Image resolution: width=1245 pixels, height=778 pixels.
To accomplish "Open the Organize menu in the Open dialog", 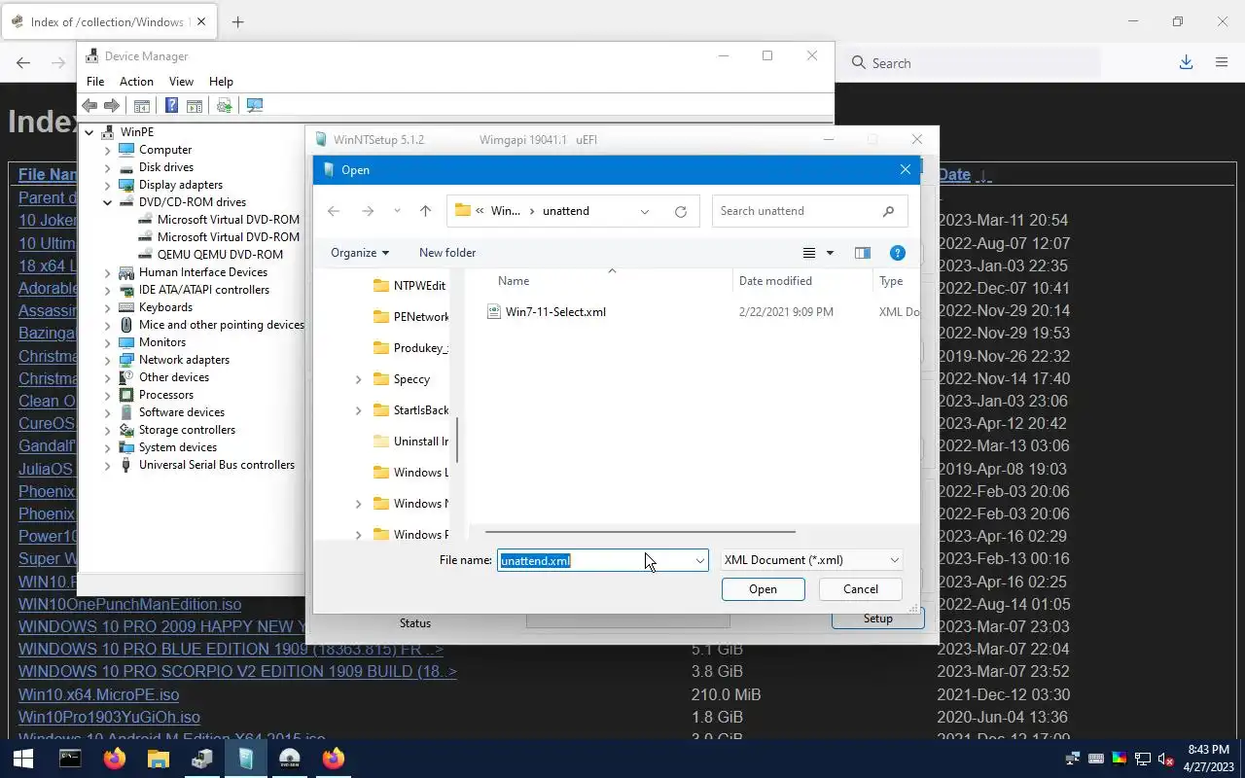I will coord(360,253).
